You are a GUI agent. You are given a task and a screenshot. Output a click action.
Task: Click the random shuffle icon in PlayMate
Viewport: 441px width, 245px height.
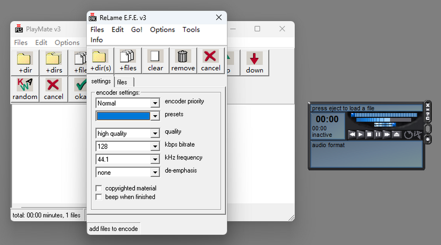25,89
